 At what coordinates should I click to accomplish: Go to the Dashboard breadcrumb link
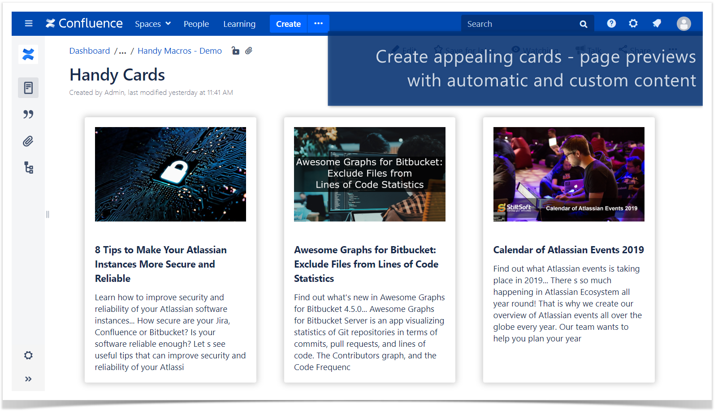90,51
